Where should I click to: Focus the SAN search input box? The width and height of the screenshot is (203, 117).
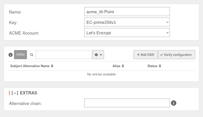[x=64, y=55]
